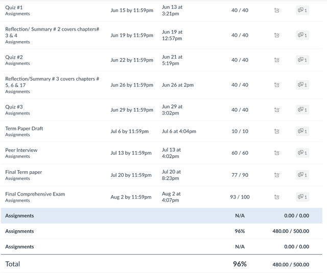Image resolution: width=327 pixels, height=273 pixels.
Task: Show comments on Quiz #3
Action: 302,110
